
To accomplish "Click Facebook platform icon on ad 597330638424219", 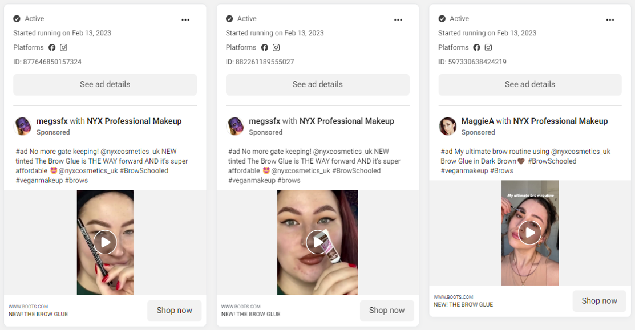I will pyautogui.click(x=476, y=47).
